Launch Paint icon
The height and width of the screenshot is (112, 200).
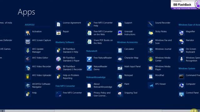[120, 86]
